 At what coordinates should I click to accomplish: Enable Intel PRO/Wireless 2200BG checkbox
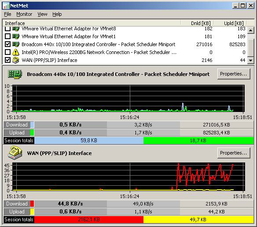[x=7, y=52]
